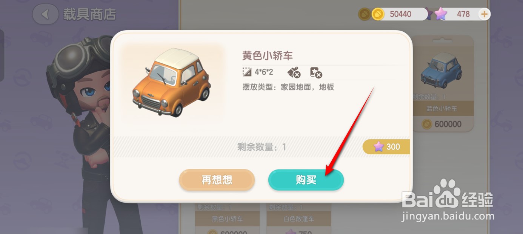The image size is (523, 234).
Task: Tap the size icon next to 4*6*2
Action: click(x=247, y=72)
